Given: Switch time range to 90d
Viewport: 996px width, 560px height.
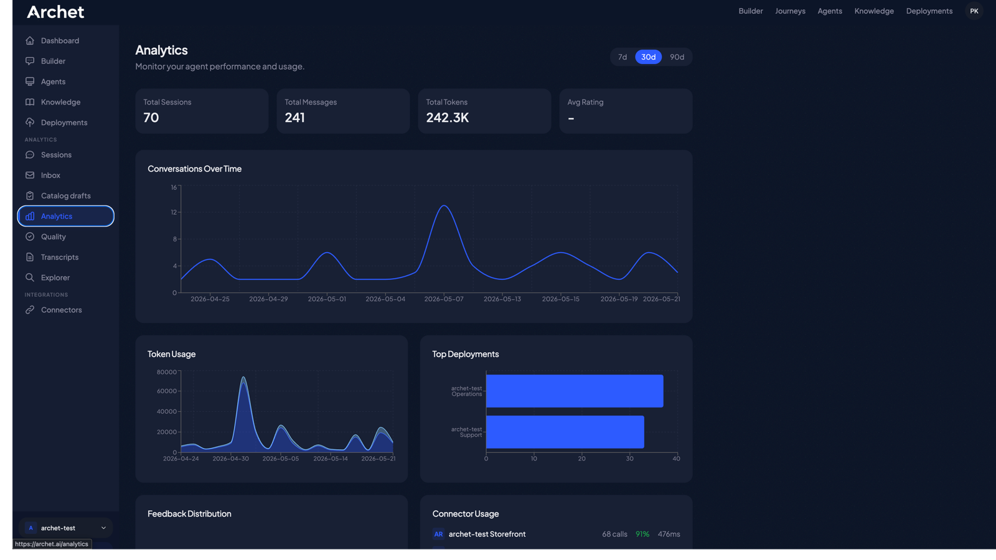Looking at the screenshot, I should [x=677, y=57].
